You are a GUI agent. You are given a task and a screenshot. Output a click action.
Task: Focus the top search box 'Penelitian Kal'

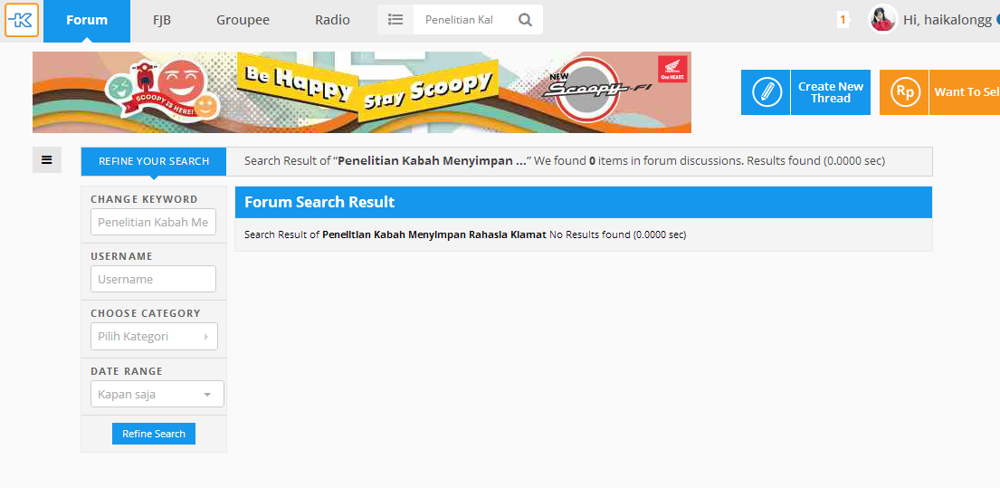pyautogui.click(x=462, y=20)
